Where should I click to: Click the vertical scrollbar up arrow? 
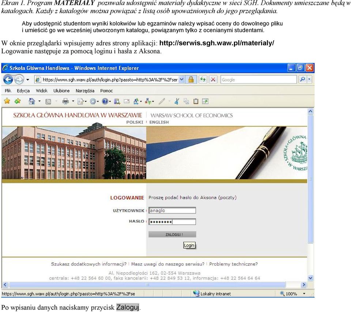pyautogui.click(x=310, y=111)
